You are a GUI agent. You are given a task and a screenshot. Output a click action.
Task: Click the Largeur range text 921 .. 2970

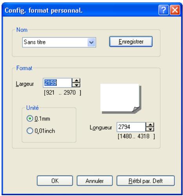(62, 93)
